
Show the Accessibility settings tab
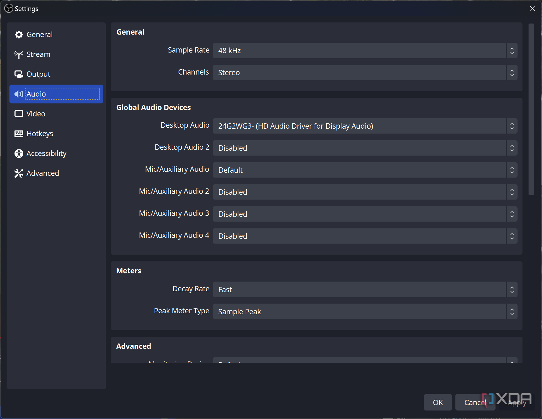click(x=56, y=154)
